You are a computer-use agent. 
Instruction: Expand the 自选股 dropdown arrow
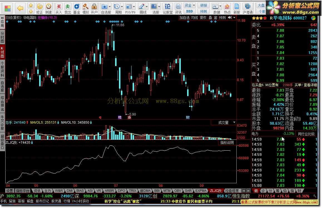click(110, 7)
